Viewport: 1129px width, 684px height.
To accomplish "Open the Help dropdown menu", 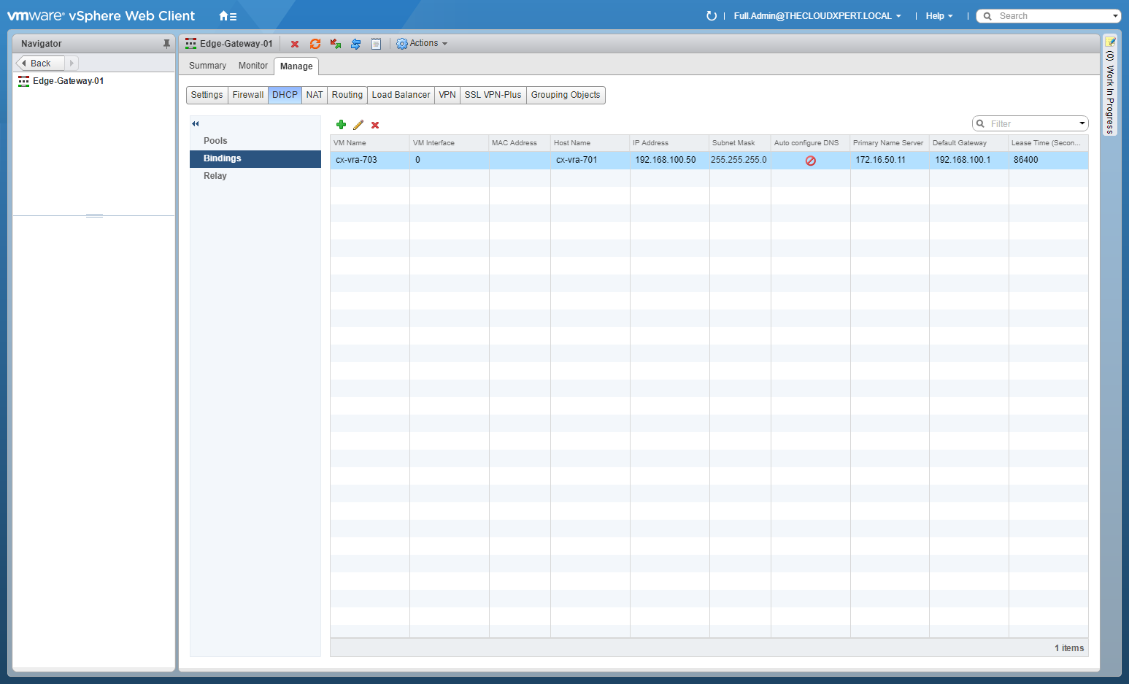I will click(x=939, y=16).
